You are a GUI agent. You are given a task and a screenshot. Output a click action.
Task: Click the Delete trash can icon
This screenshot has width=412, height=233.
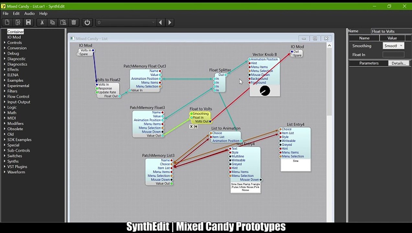(x=74, y=22)
